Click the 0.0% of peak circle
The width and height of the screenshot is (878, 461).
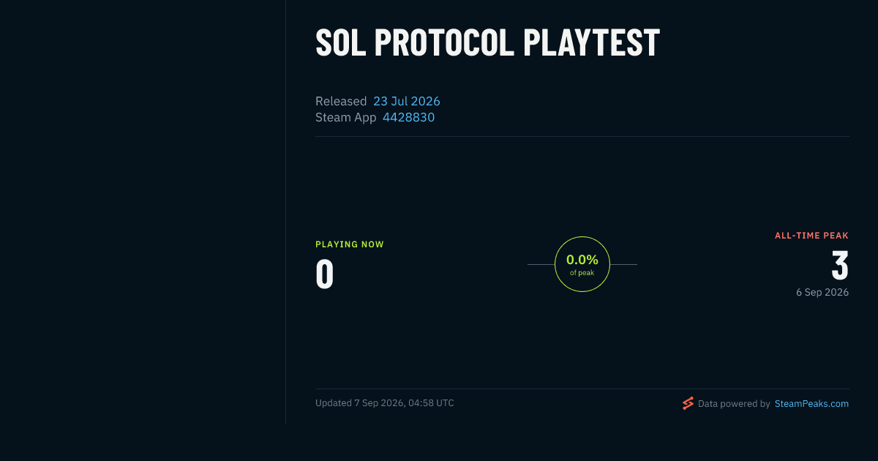click(582, 264)
